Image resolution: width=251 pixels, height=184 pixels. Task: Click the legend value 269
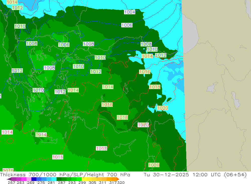[31, 182]
